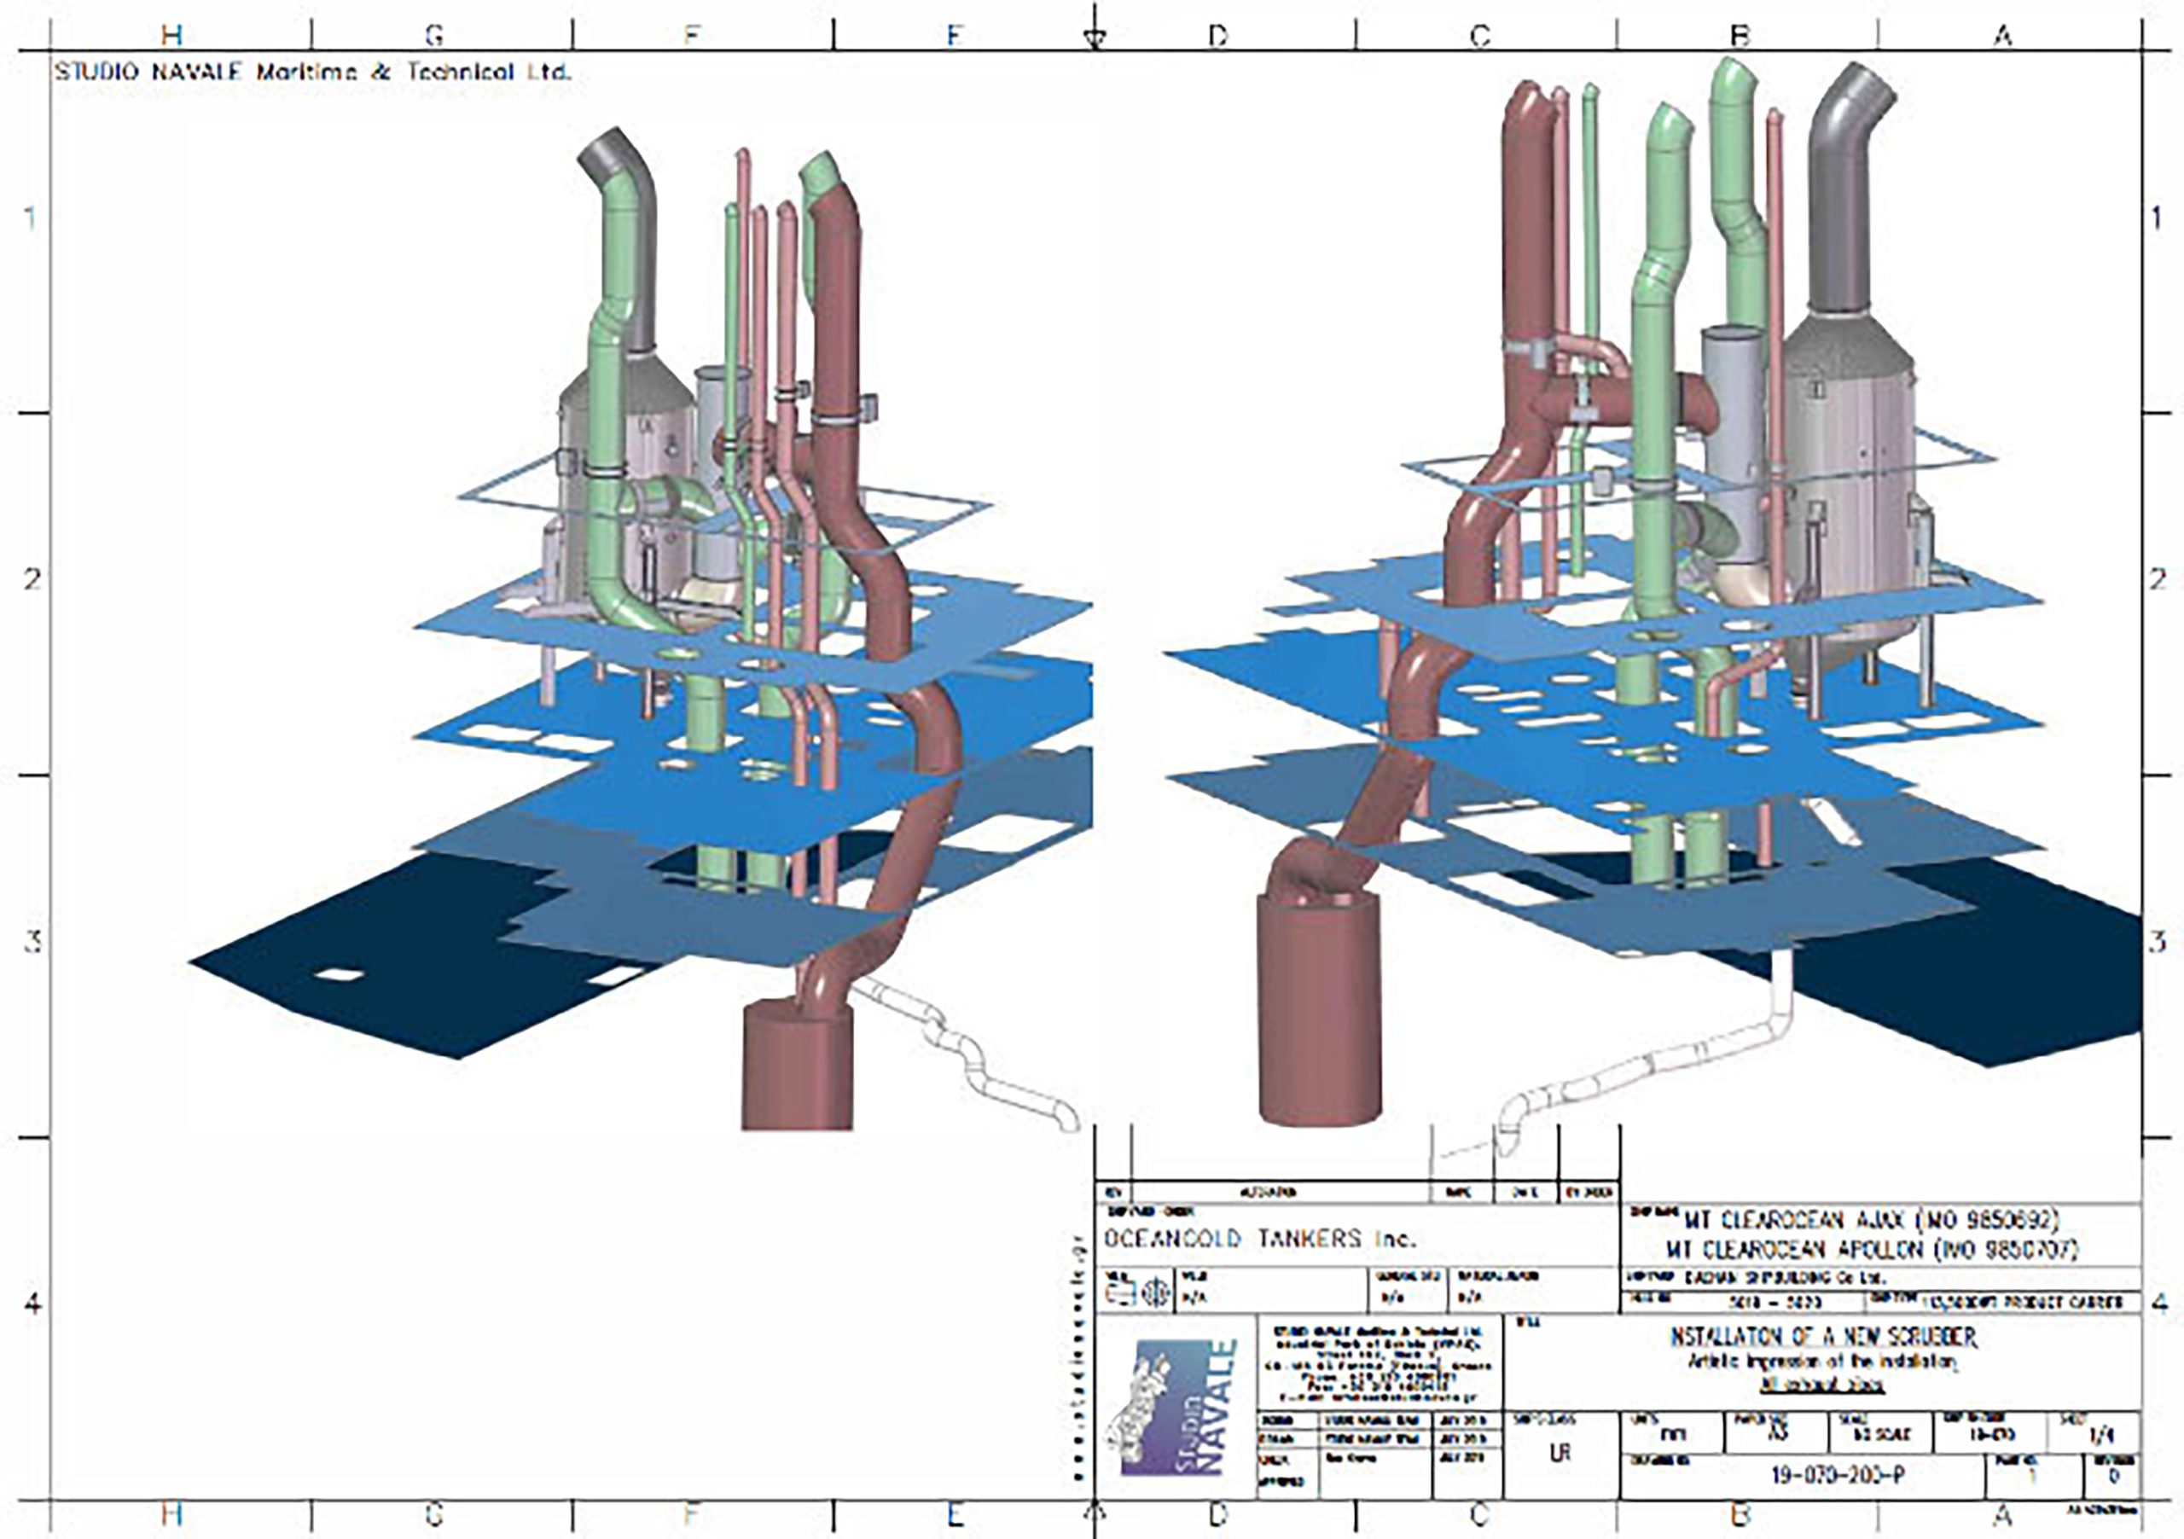Click column letter H in top border
This screenshot has height=1539, width=2184.
(x=171, y=35)
